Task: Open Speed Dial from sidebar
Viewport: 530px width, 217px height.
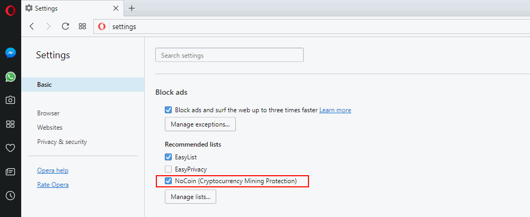Action: pyautogui.click(x=10, y=124)
